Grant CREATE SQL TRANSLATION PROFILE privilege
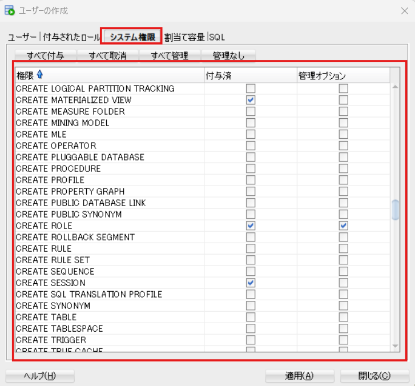 tap(251, 295)
